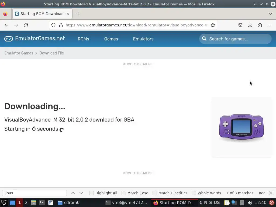
Task: Go to next find match arrow
Action: [81, 193]
